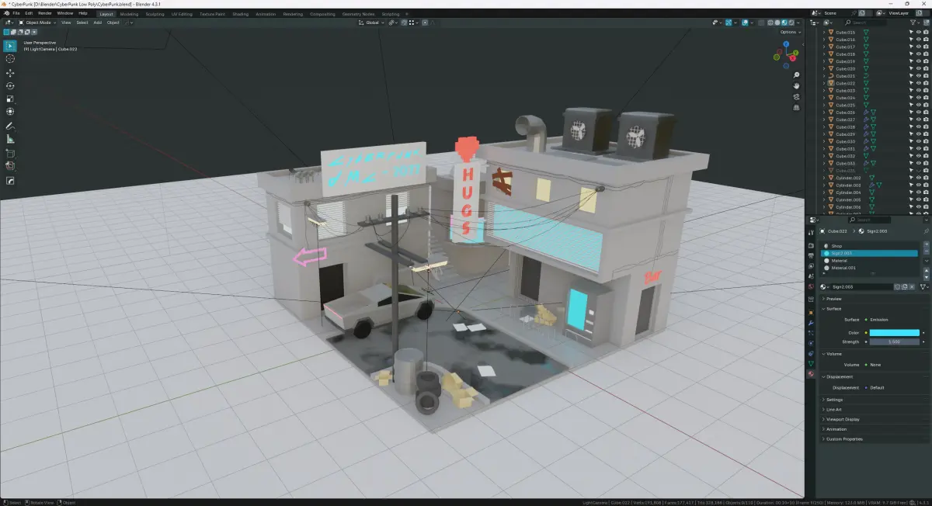Viewport: 932px width, 506px height.
Task: Open the Physics properties tab icon
Action: tap(811, 342)
